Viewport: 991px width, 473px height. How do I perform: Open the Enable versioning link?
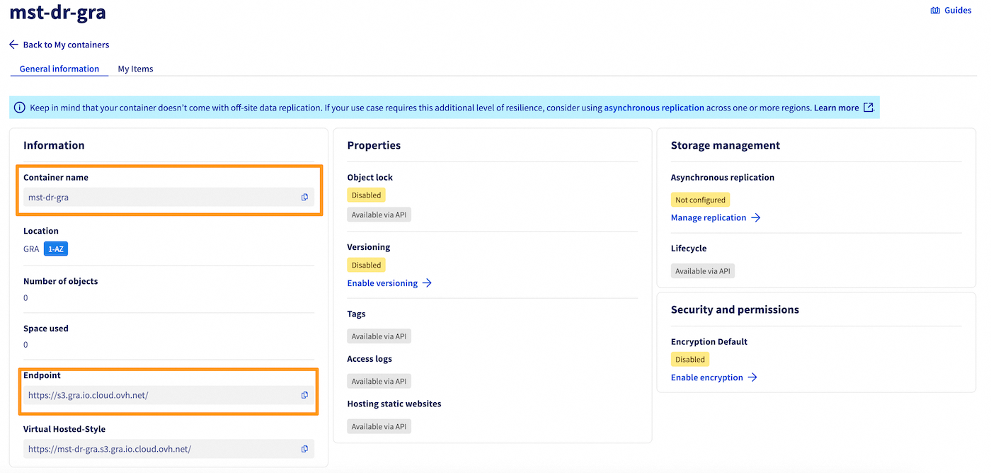(382, 283)
